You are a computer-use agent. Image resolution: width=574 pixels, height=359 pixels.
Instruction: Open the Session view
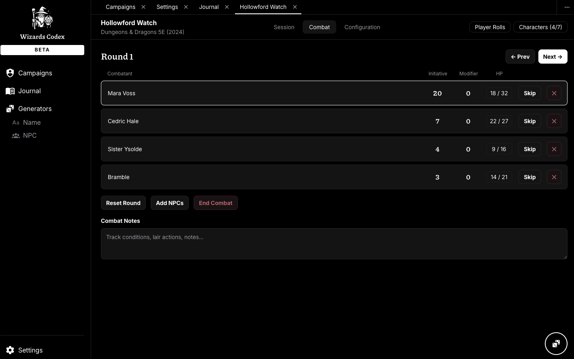pos(284,27)
